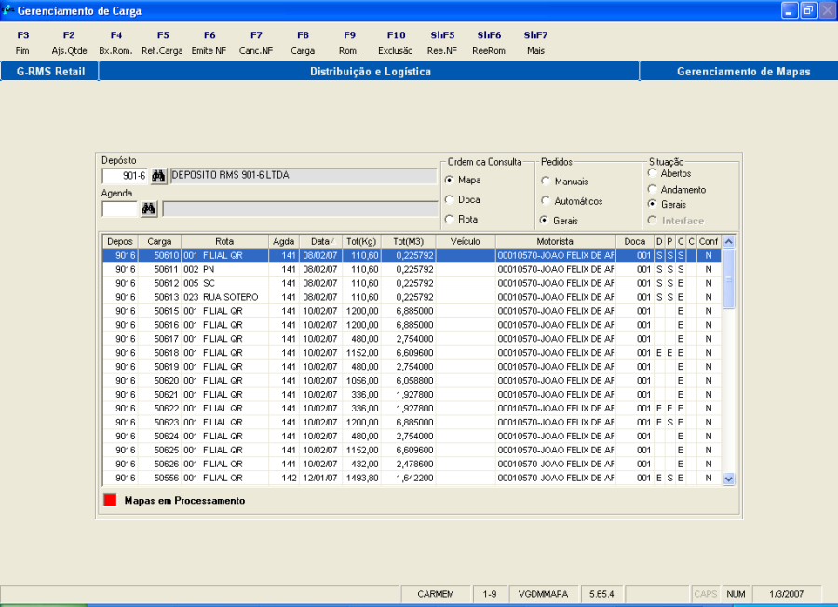Image resolution: width=838 pixels, height=607 pixels.
Task: Click F9 Rom. toolbar command
Action: tap(349, 43)
